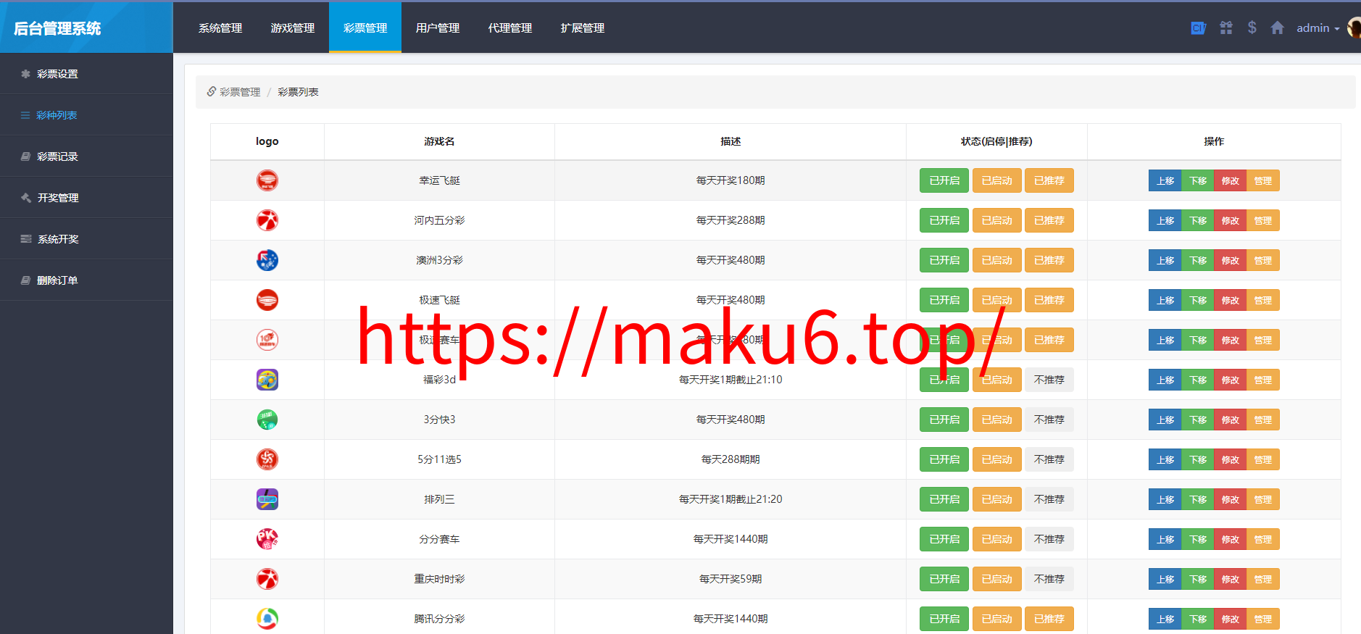This screenshot has width=1361, height=634.
Task: Toggle 已开启 status for 分分赛车
Action: [x=944, y=539]
